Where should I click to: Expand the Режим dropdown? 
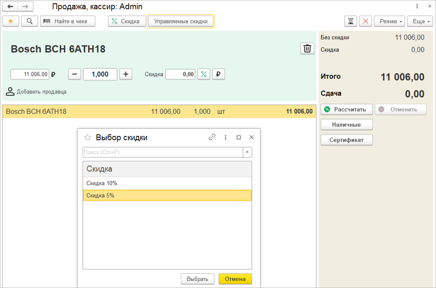point(389,21)
